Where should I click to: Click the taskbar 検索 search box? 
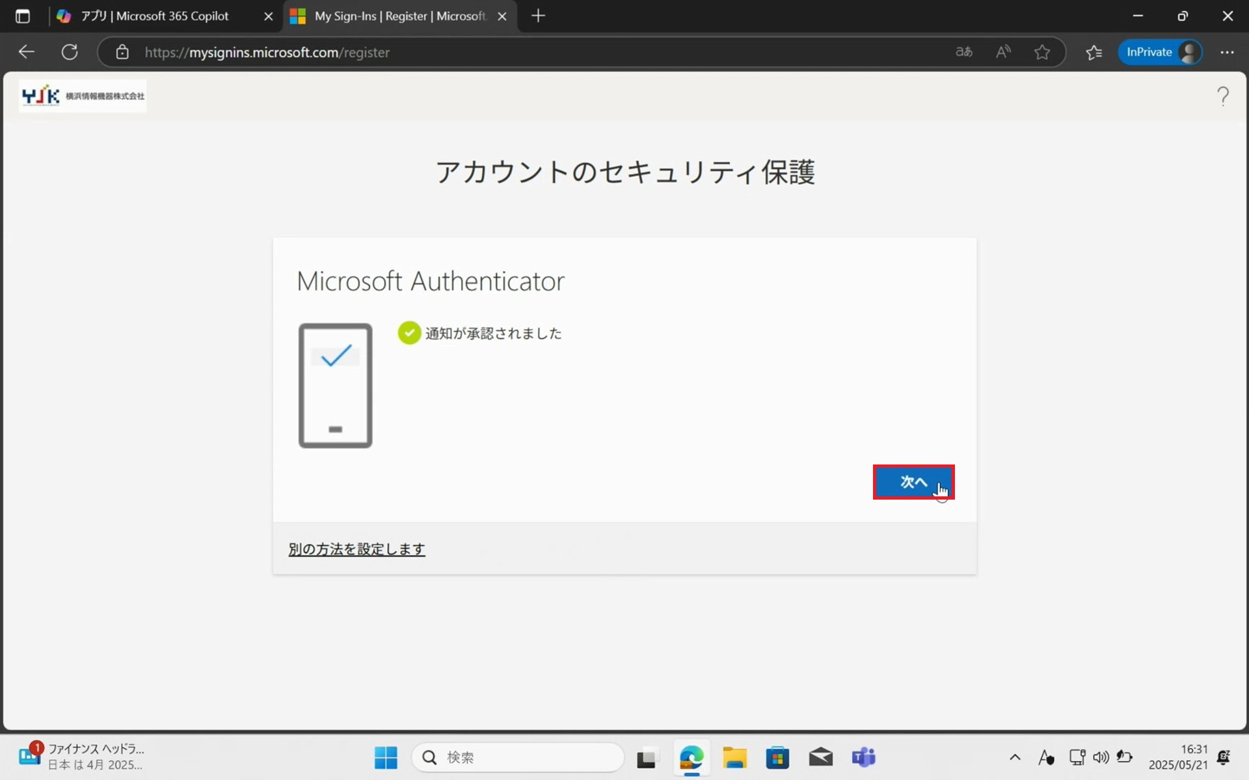[518, 757]
